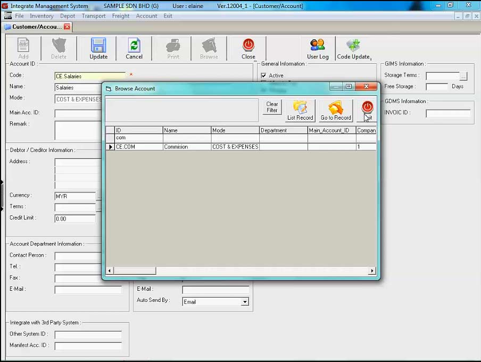Click the Credit Limit field showing 0.00
The image size is (481, 362).
pyautogui.click(x=74, y=217)
